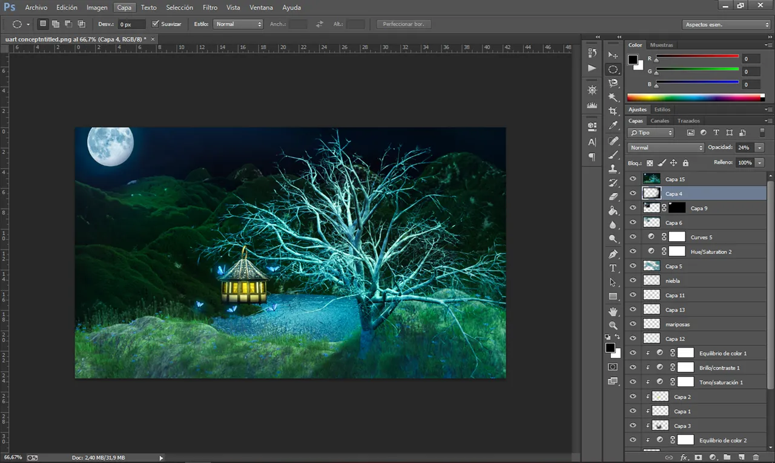
Task: Select the Elliptical Marquee tool in toolbox
Action: coord(613,70)
